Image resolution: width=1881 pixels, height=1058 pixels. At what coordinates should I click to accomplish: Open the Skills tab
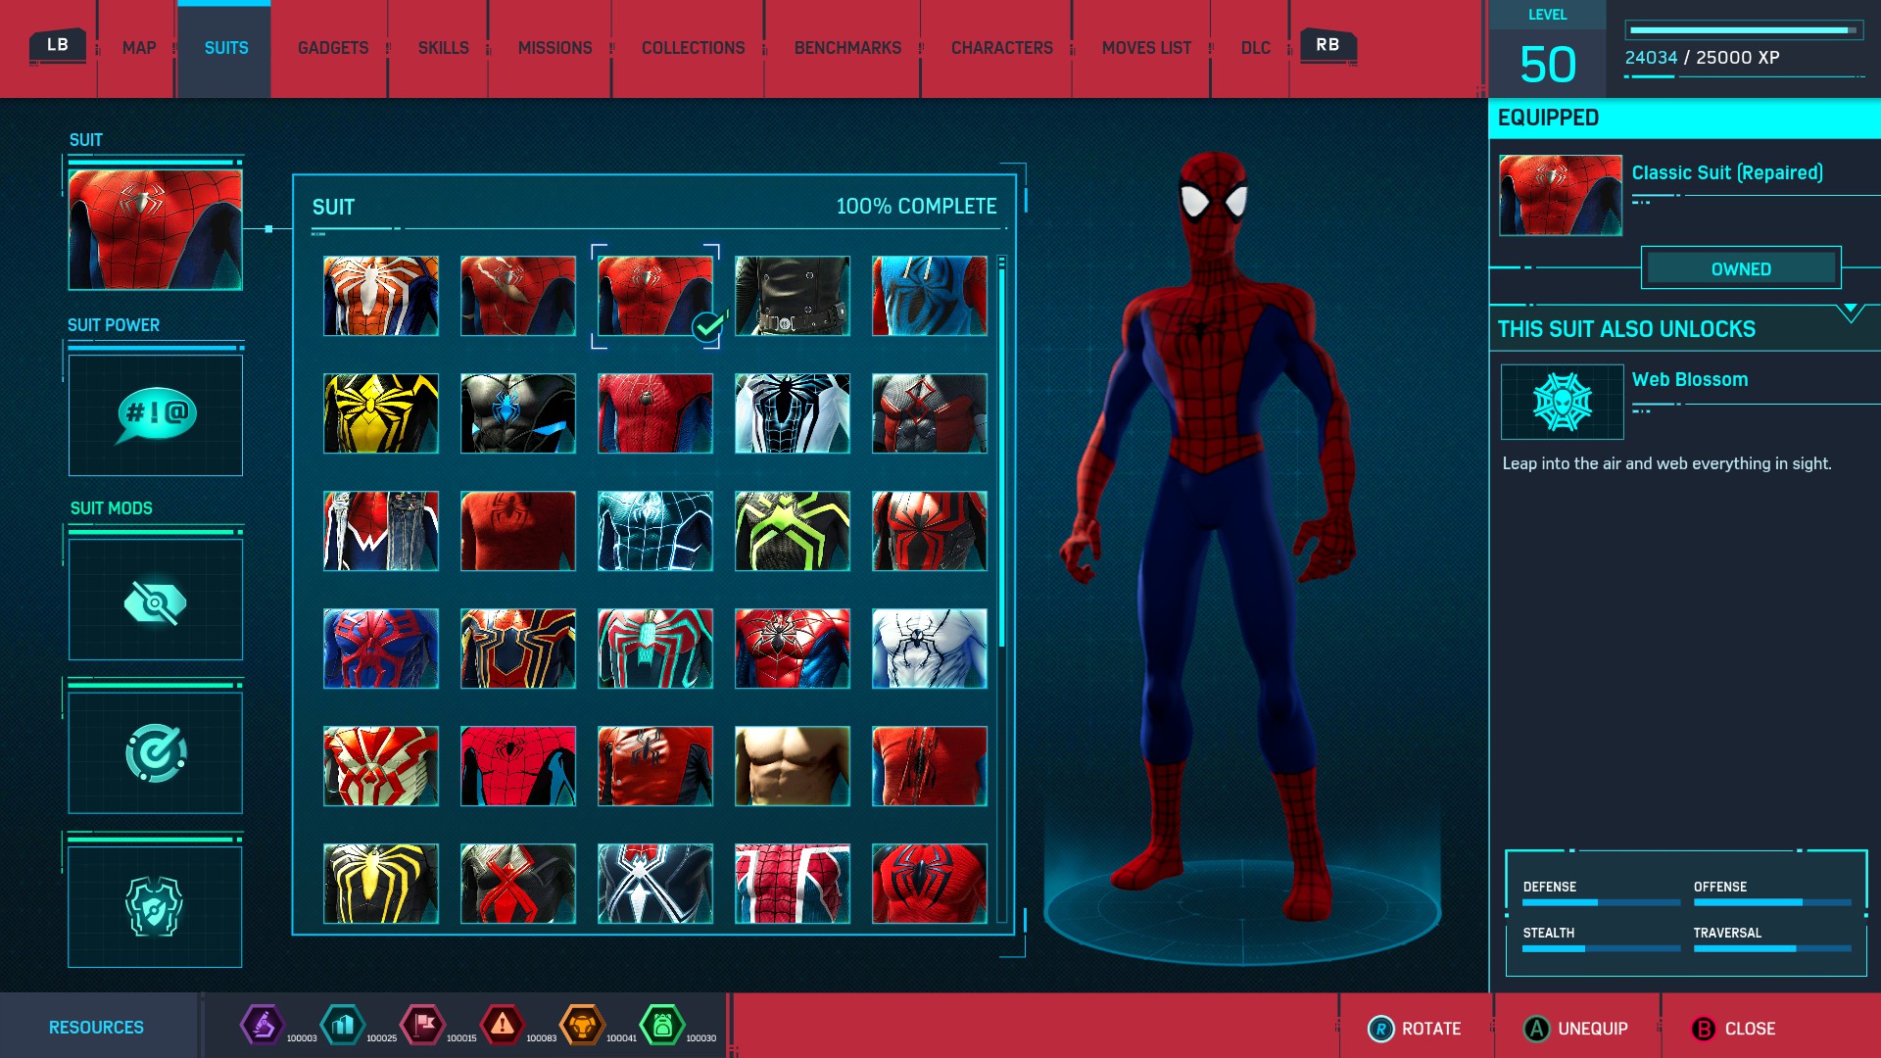(443, 48)
